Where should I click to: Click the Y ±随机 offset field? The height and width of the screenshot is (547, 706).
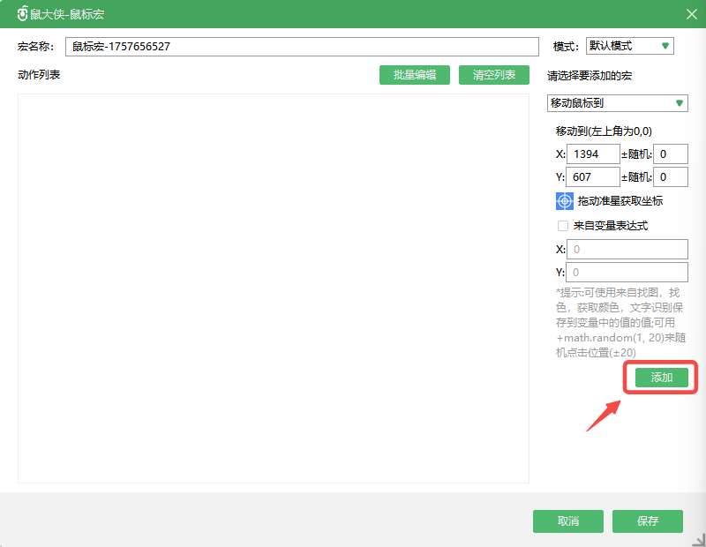[x=671, y=177]
